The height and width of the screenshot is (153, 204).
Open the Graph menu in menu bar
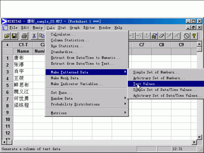tap(75, 28)
